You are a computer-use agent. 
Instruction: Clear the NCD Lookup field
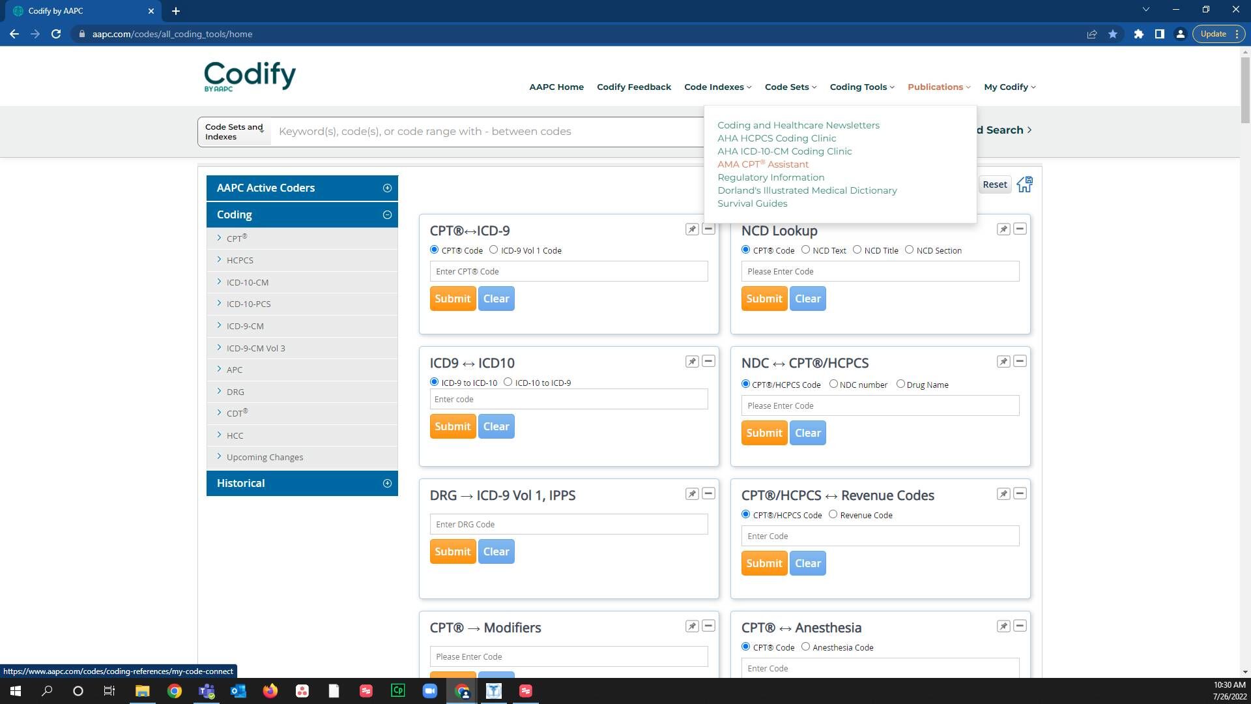pyautogui.click(x=807, y=299)
